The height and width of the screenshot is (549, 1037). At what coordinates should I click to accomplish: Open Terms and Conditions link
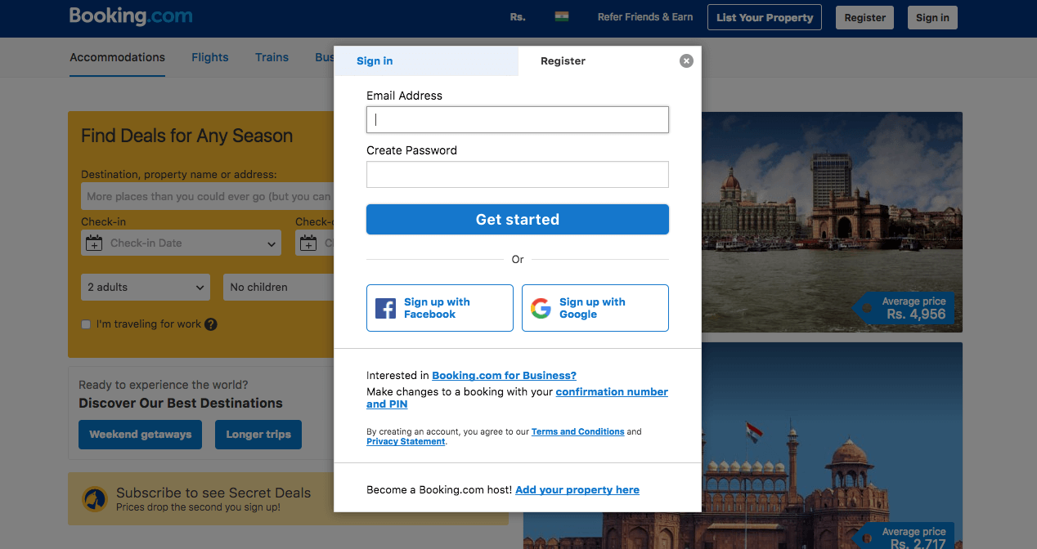[578, 431]
